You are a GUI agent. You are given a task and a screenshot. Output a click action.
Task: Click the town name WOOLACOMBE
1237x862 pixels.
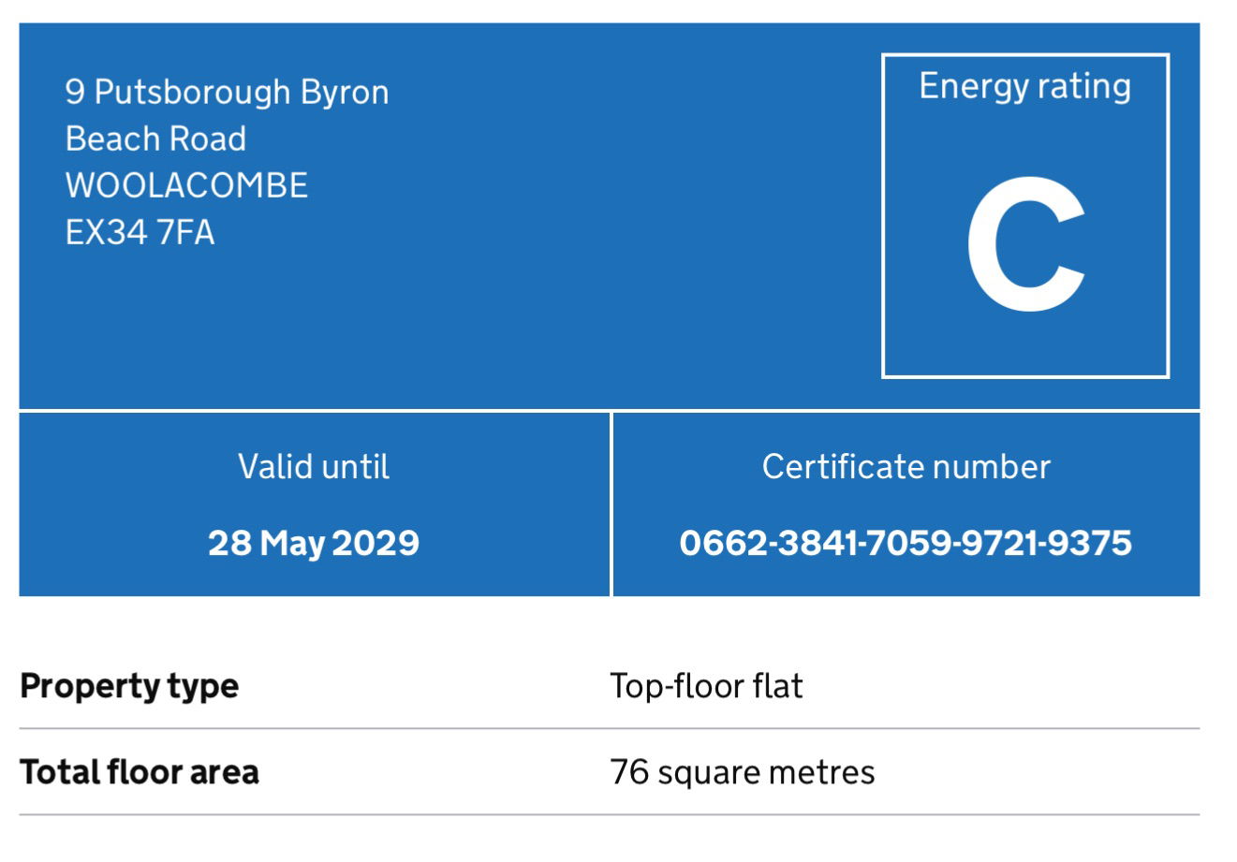point(186,185)
